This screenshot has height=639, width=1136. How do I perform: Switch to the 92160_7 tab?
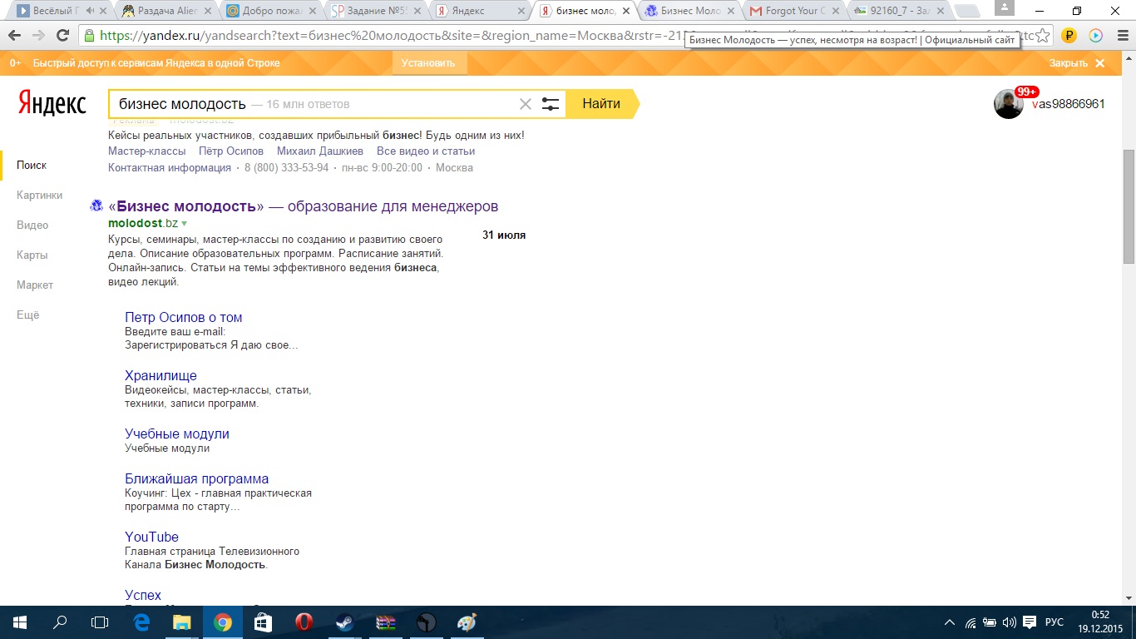(896, 11)
